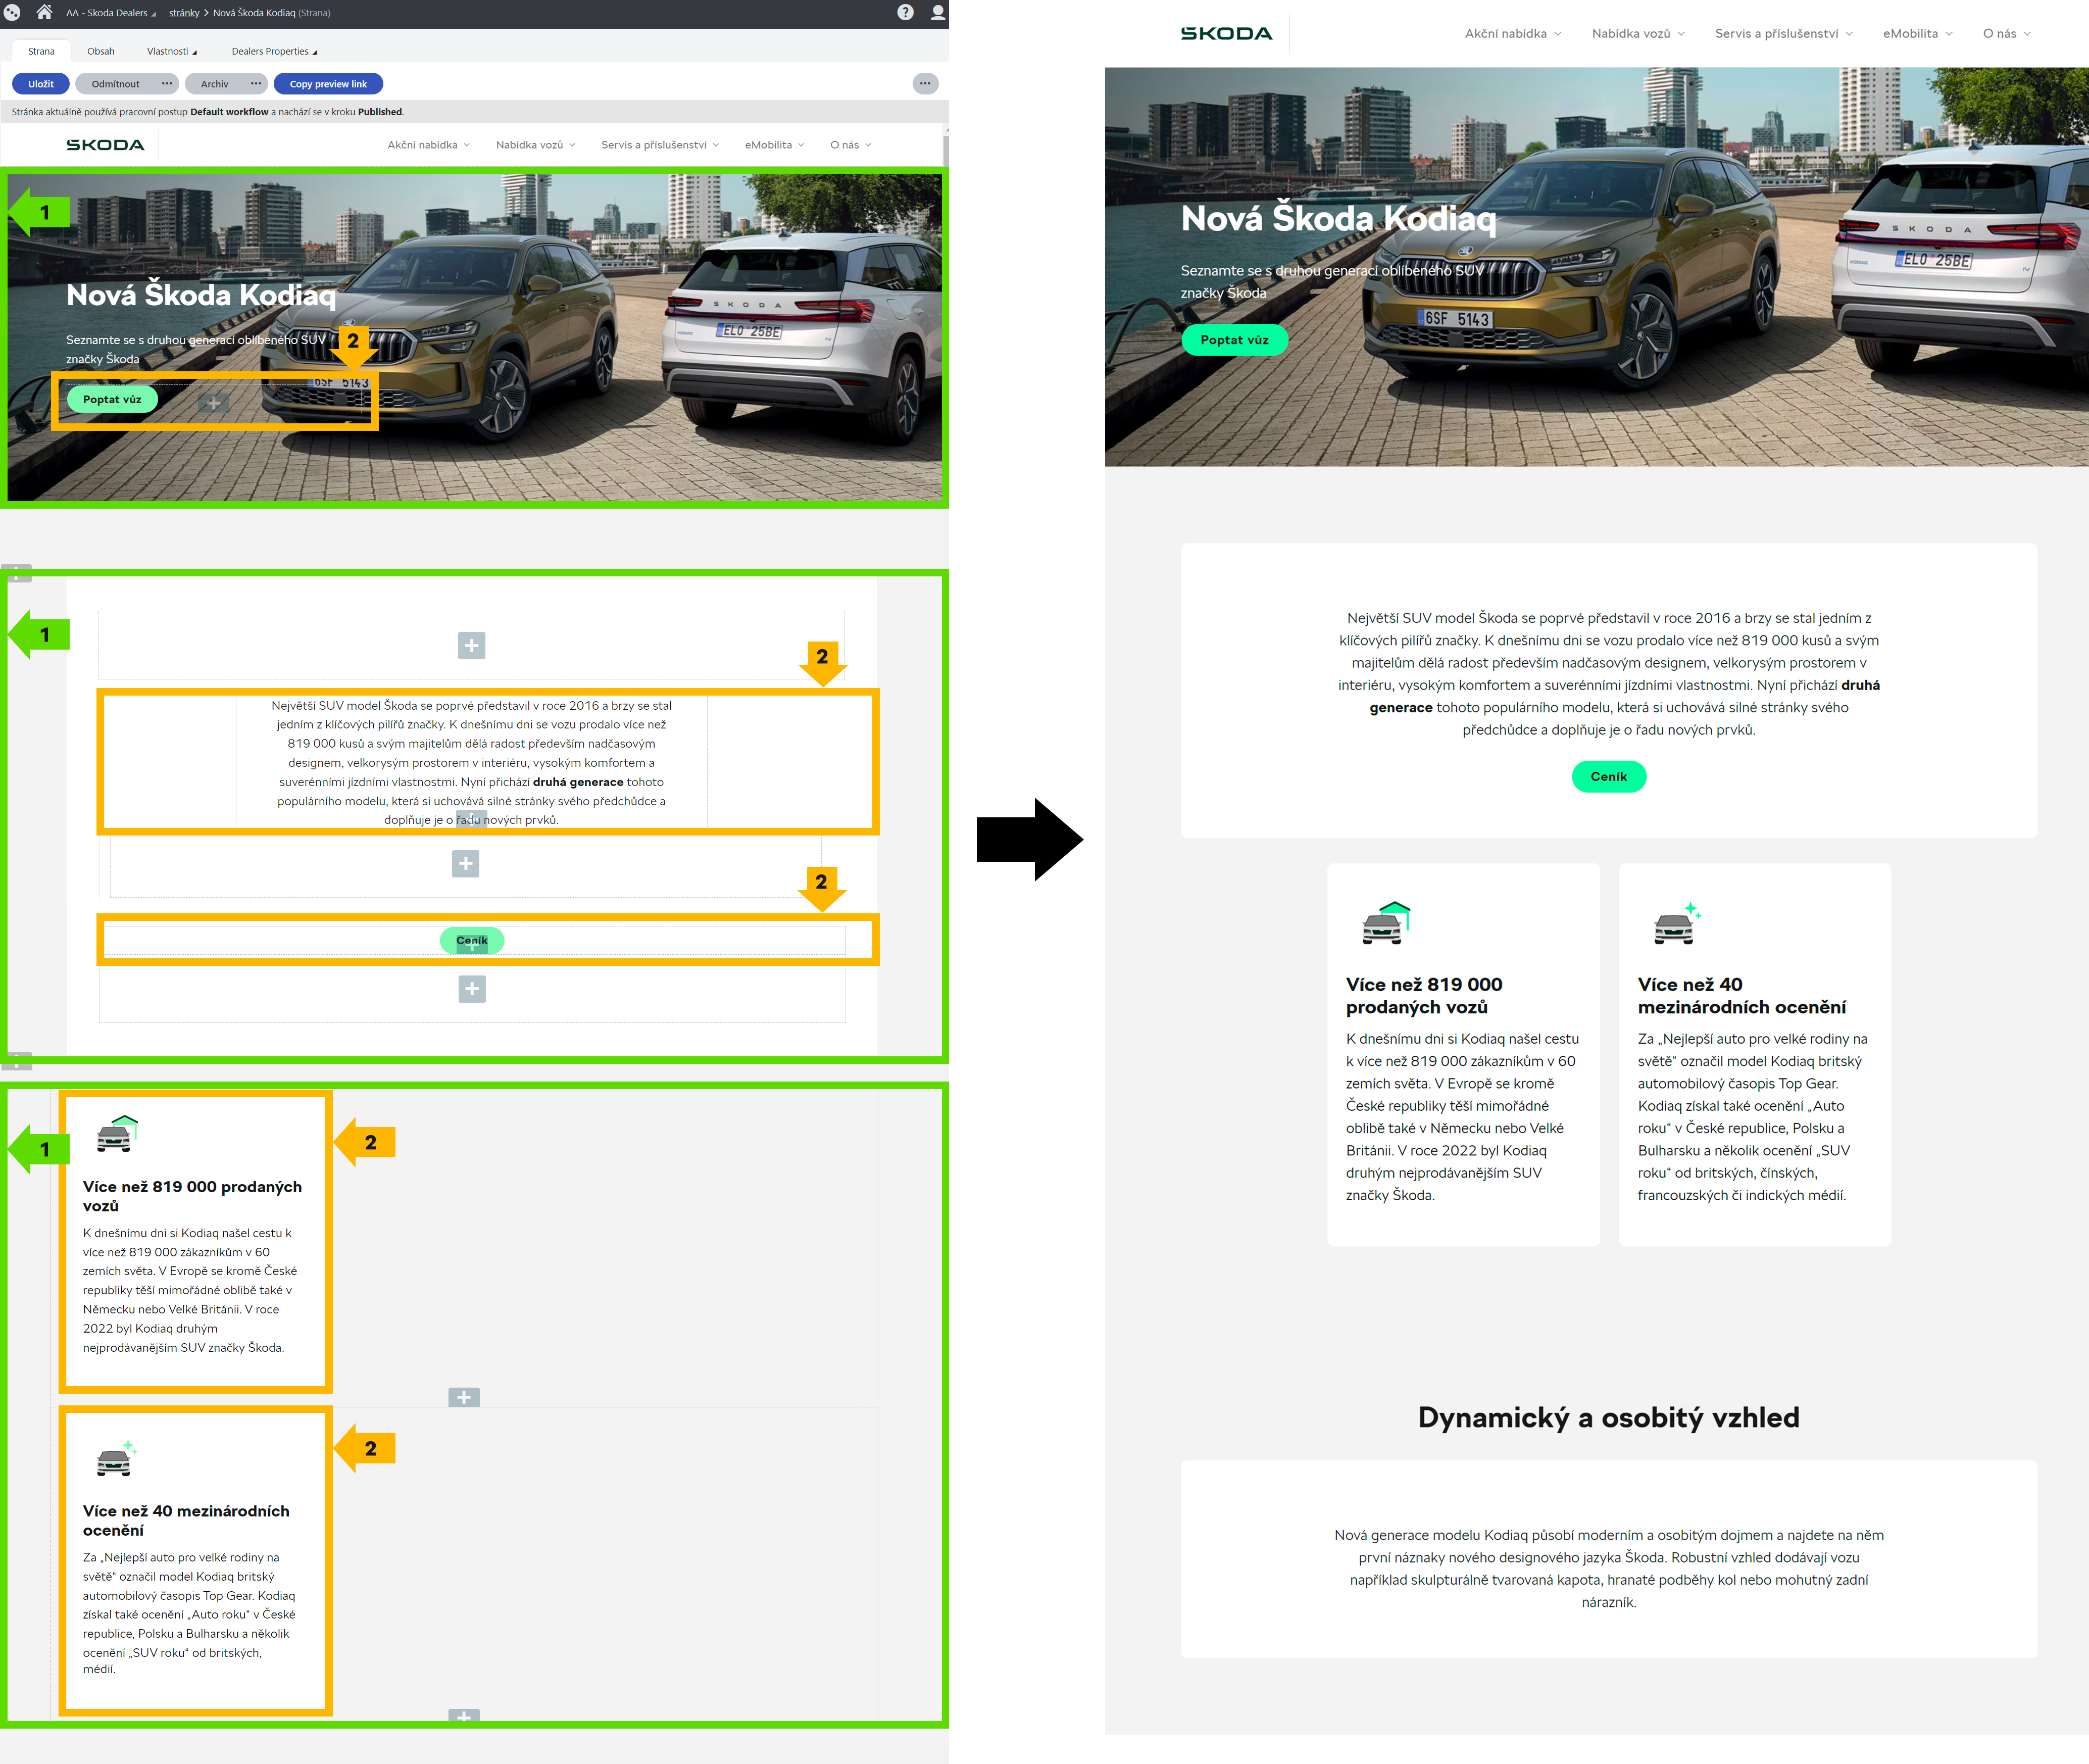Click the 'Nová generace modelu Kodiaq' paragraph
The width and height of the screenshot is (2089, 1764).
pos(1608,1568)
